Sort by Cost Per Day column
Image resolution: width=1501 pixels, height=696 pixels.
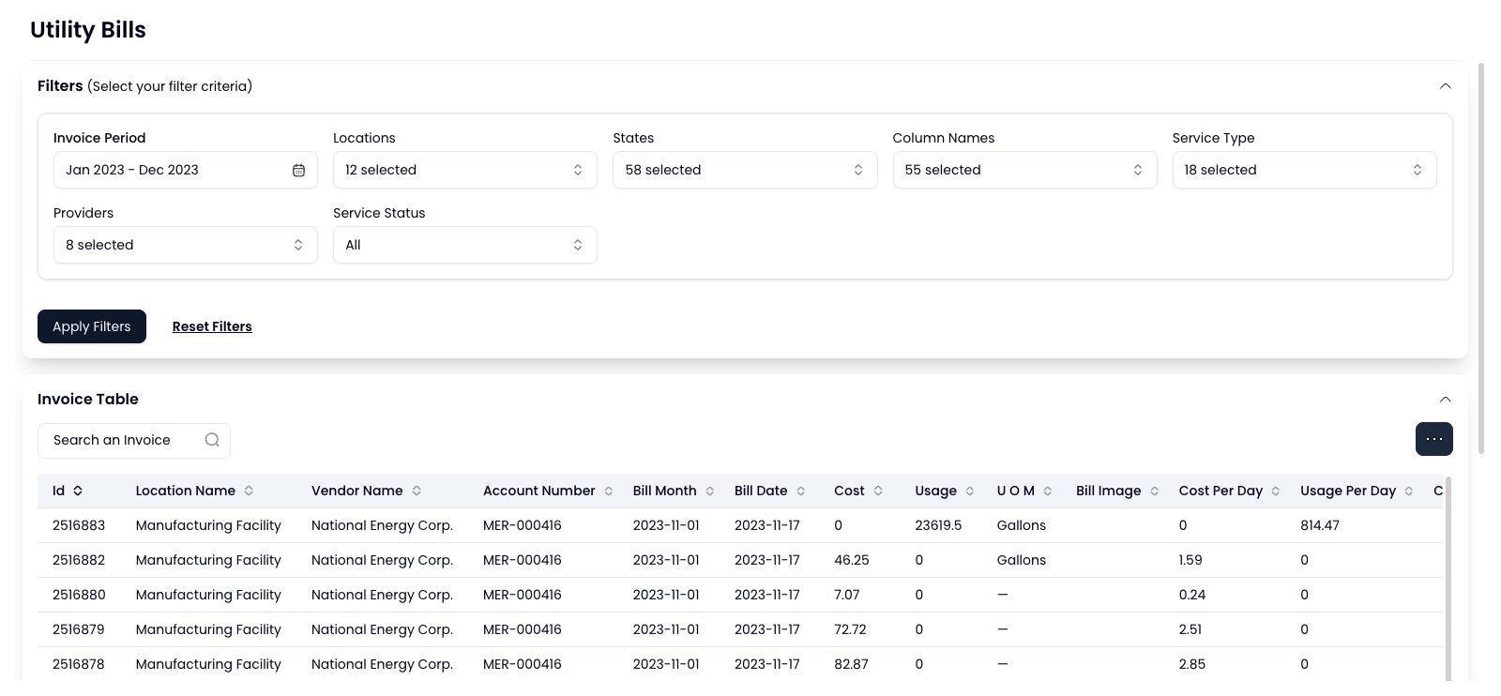1275,491
